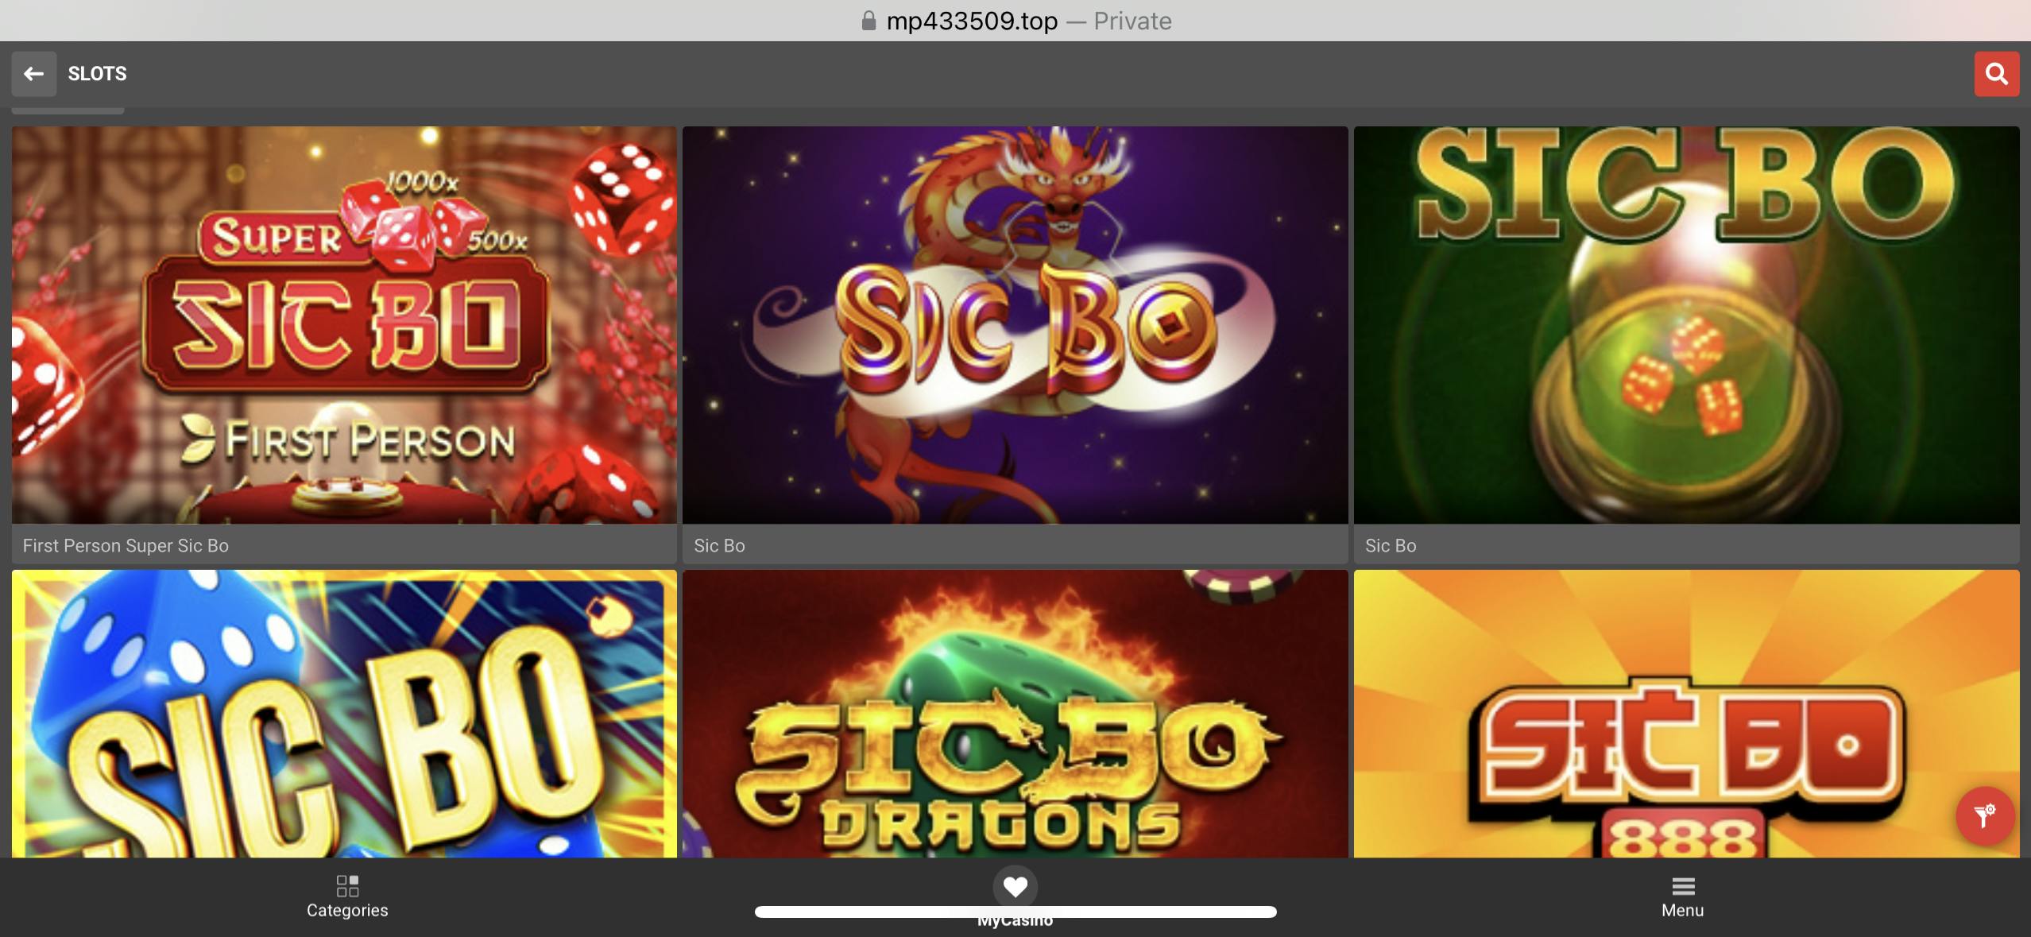Click the lock icon in address bar
The height and width of the screenshot is (937, 2031).
pyautogui.click(x=868, y=21)
